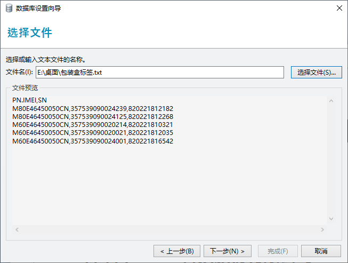The height and width of the screenshot is (263, 348).
Task: Click the preview's scroll right arrow
Action: (322, 229)
